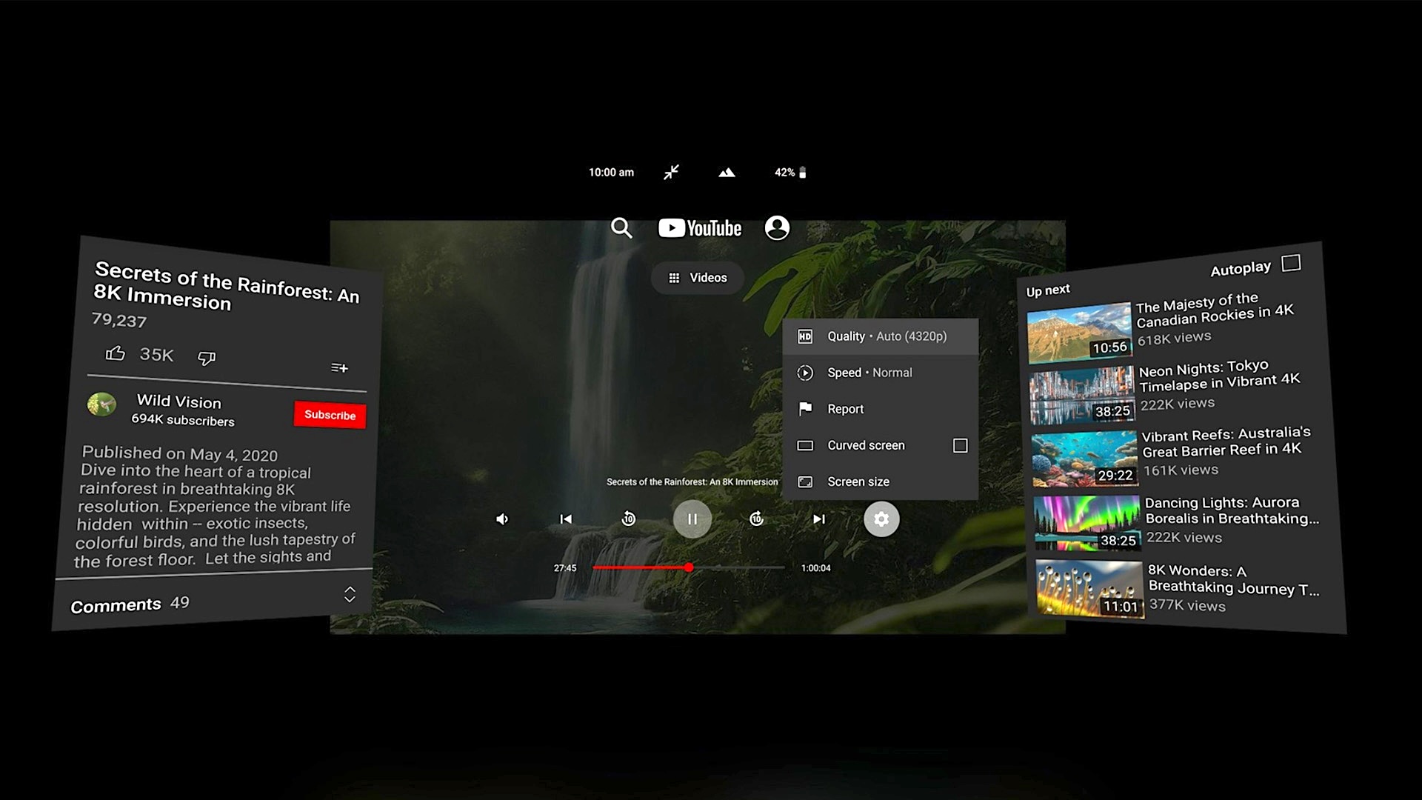Image resolution: width=1422 pixels, height=800 pixels.
Task: Click the YouTube logo
Action: click(x=700, y=228)
